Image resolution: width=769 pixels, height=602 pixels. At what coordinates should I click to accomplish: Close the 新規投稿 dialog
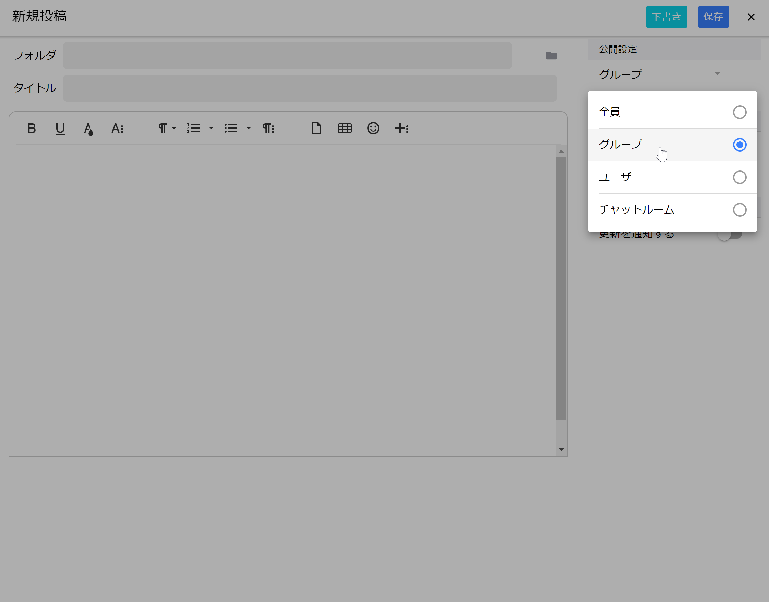point(751,17)
